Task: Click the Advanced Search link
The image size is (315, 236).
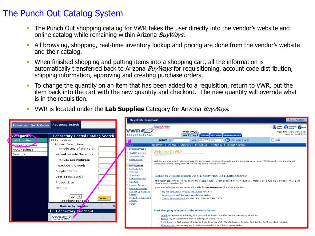Action: [240, 140]
